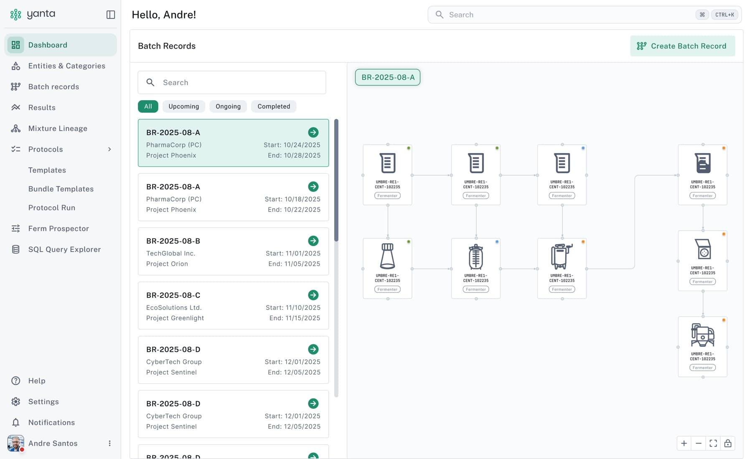Select the Ongoing filter tab
This screenshot has height=459, width=752.
pos(228,106)
